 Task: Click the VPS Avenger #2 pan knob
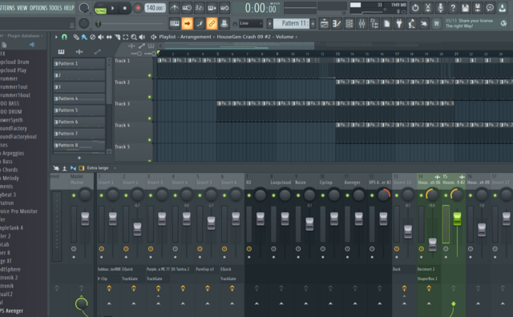pyautogui.click(x=383, y=195)
